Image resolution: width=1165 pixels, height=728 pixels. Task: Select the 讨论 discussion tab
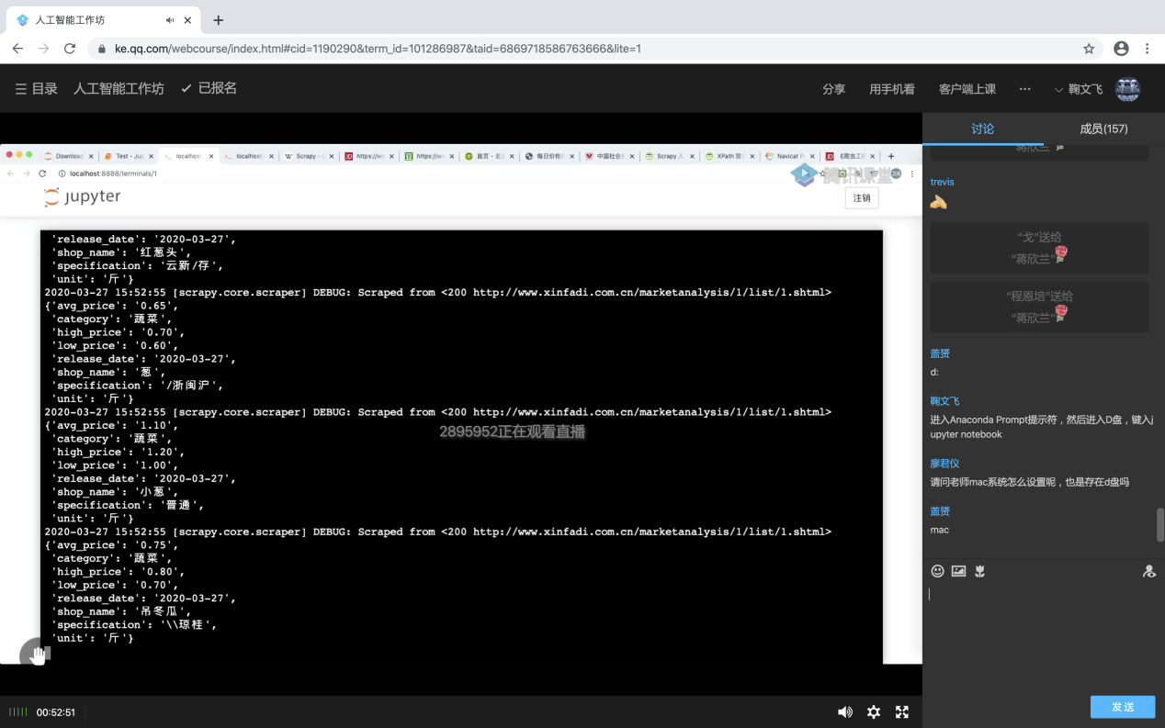982,129
